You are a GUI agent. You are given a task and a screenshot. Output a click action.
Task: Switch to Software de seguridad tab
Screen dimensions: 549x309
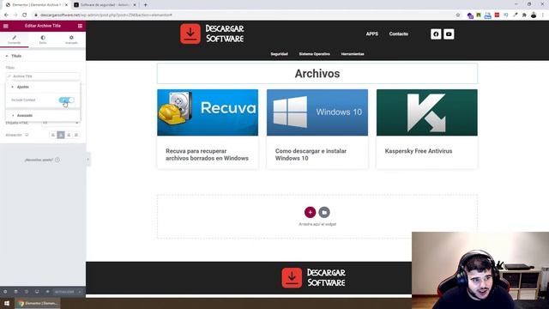[x=105, y=5]
